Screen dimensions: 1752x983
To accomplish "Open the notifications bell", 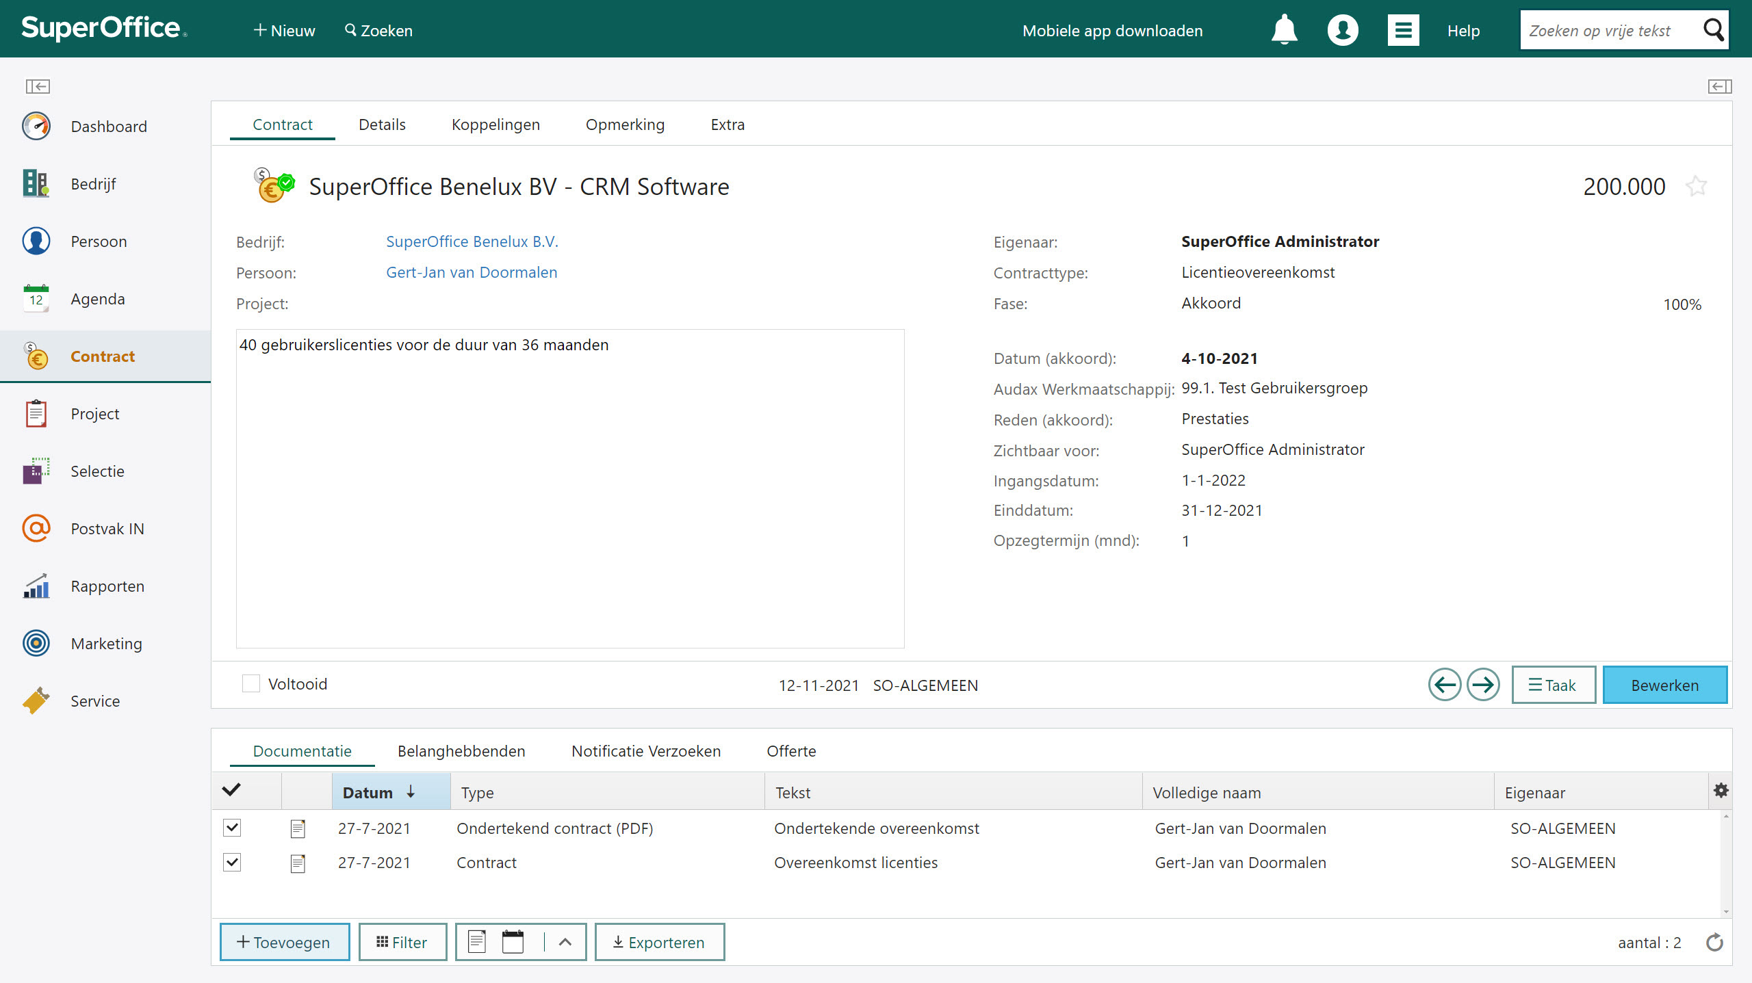I will click(1285, 30).
